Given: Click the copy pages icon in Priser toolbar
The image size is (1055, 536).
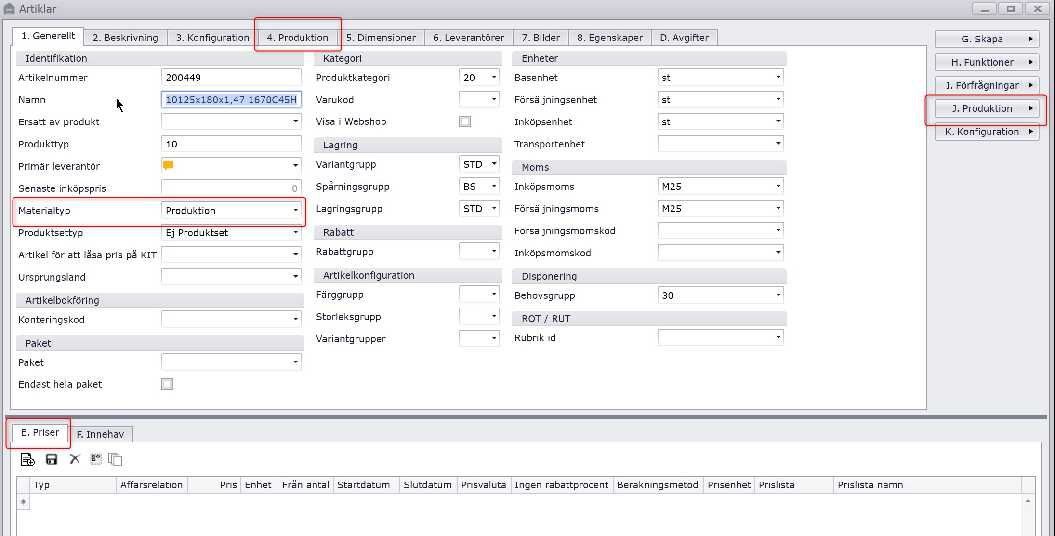Looking at the screenshot, I should (115, 459).
